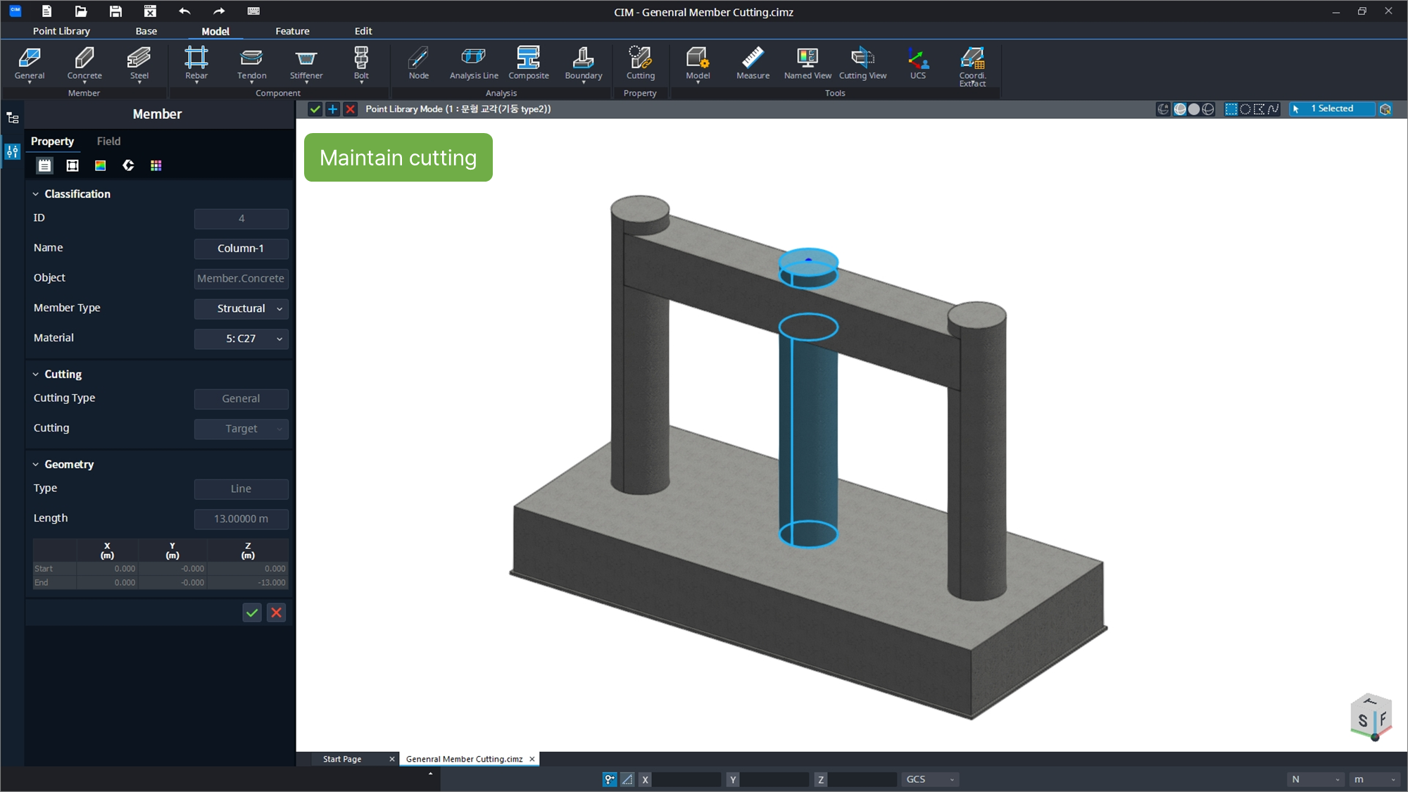Enable polygon selection mode
This screenshot has width=1408, height=792.
tap(1259, 109)
